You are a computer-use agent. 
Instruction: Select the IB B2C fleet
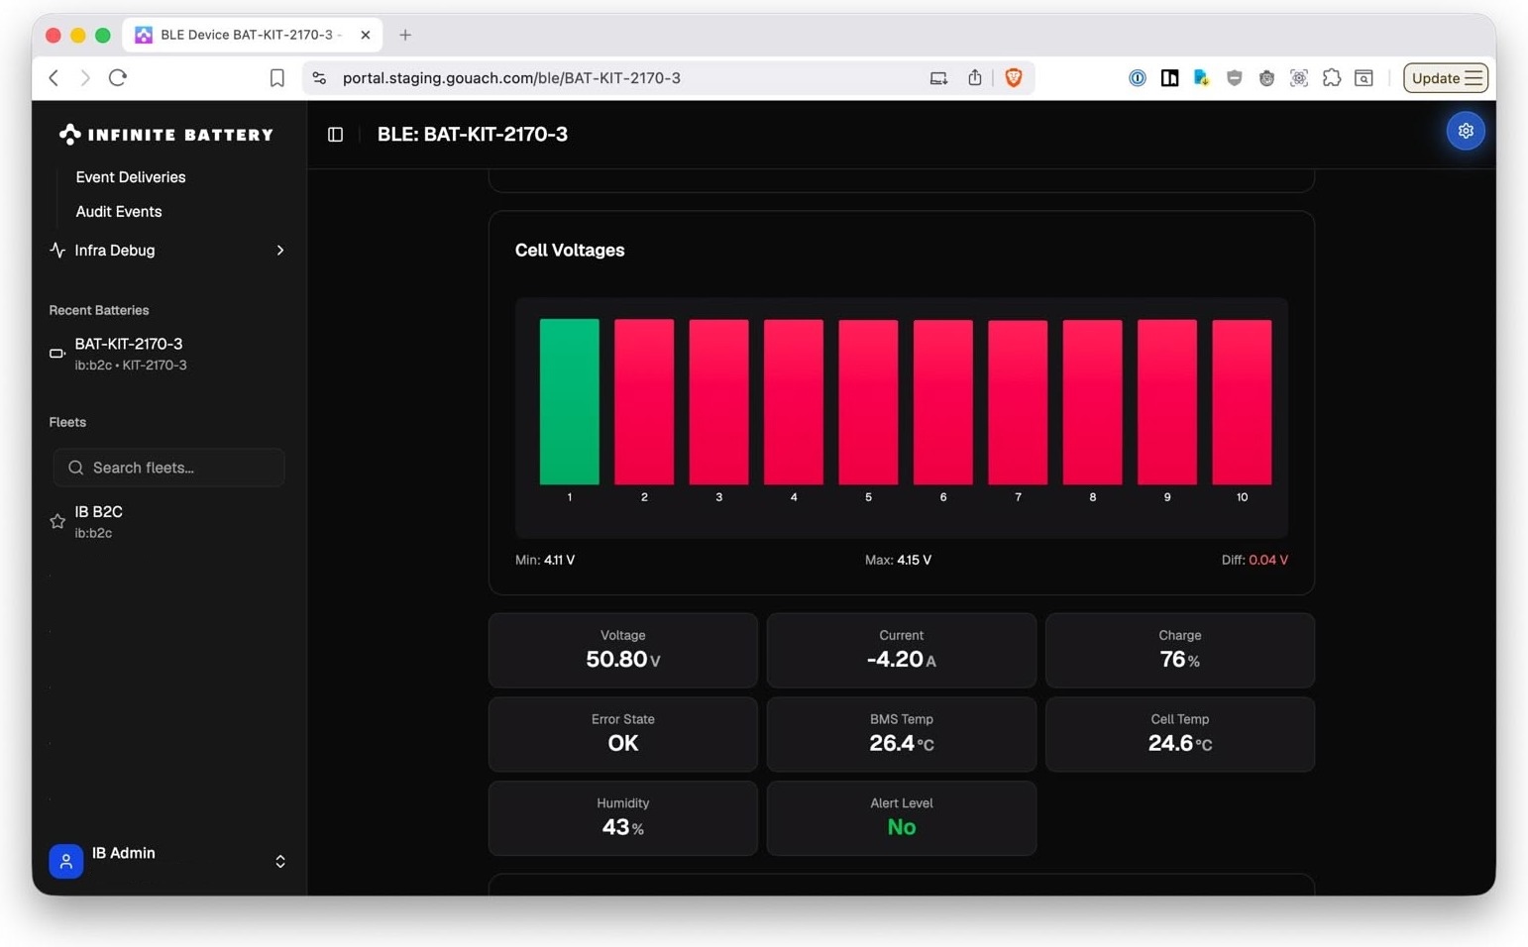168,521
